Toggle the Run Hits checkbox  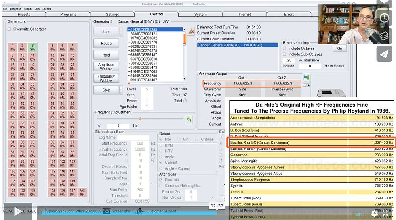pyautogui.click(x=161, y=180)
